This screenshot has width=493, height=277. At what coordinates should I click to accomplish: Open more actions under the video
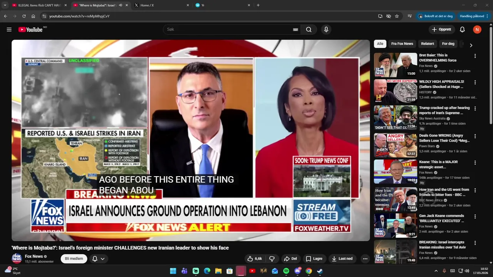(365, 259)
